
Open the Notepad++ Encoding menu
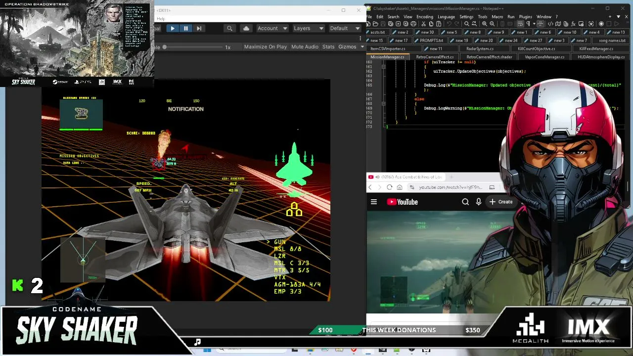pyautogui.click(x=424, y=17)
